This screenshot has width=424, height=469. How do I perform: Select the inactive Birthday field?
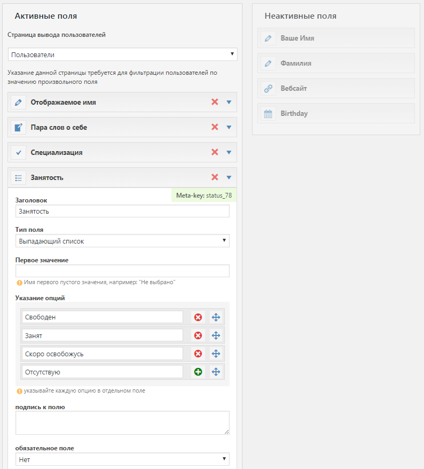pyautogui.click(x=336, y=113)
